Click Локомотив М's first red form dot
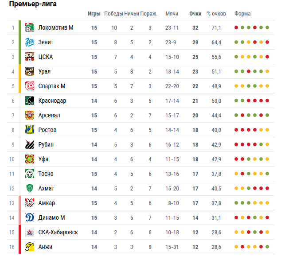Viewport: 285px width, 256px height. click(236, 27)
